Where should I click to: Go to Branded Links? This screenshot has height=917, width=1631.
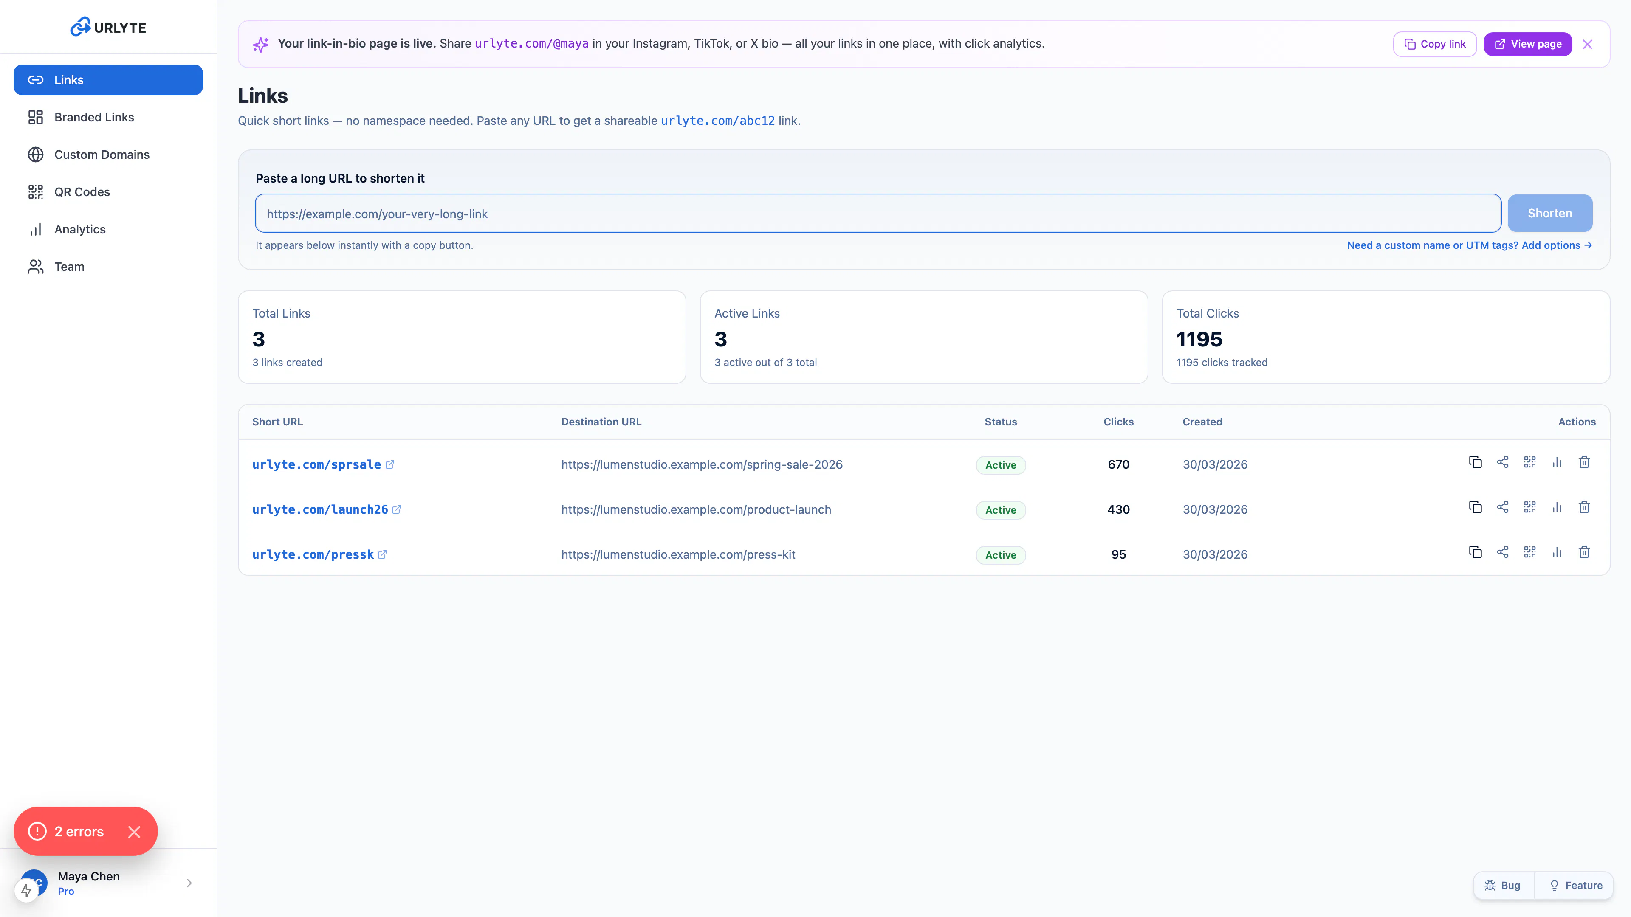tap(108, 117)
